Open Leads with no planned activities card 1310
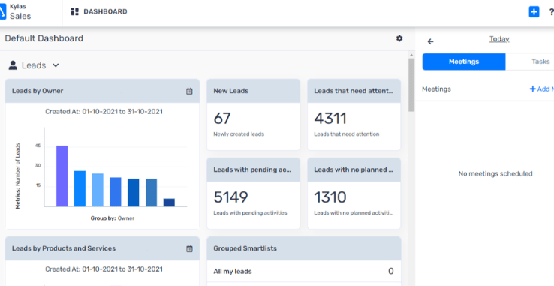Image resolution: width=554 pixels, height=286 pixels. 354,194
